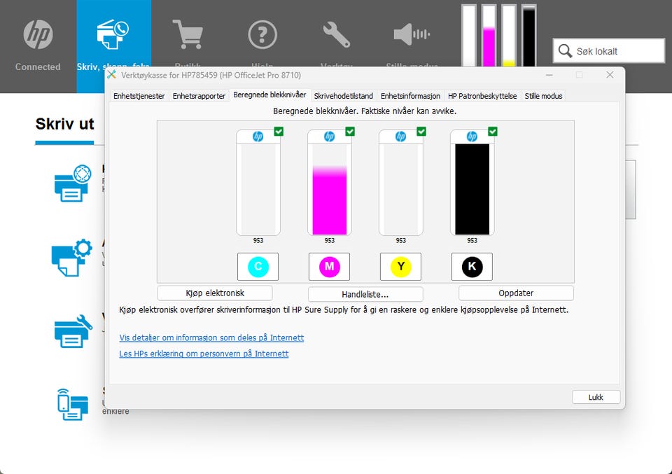Click the printer with gear settings icon
Image resolution: width=672 pixels, height=474 pixels.
click(x=71, y=257)
